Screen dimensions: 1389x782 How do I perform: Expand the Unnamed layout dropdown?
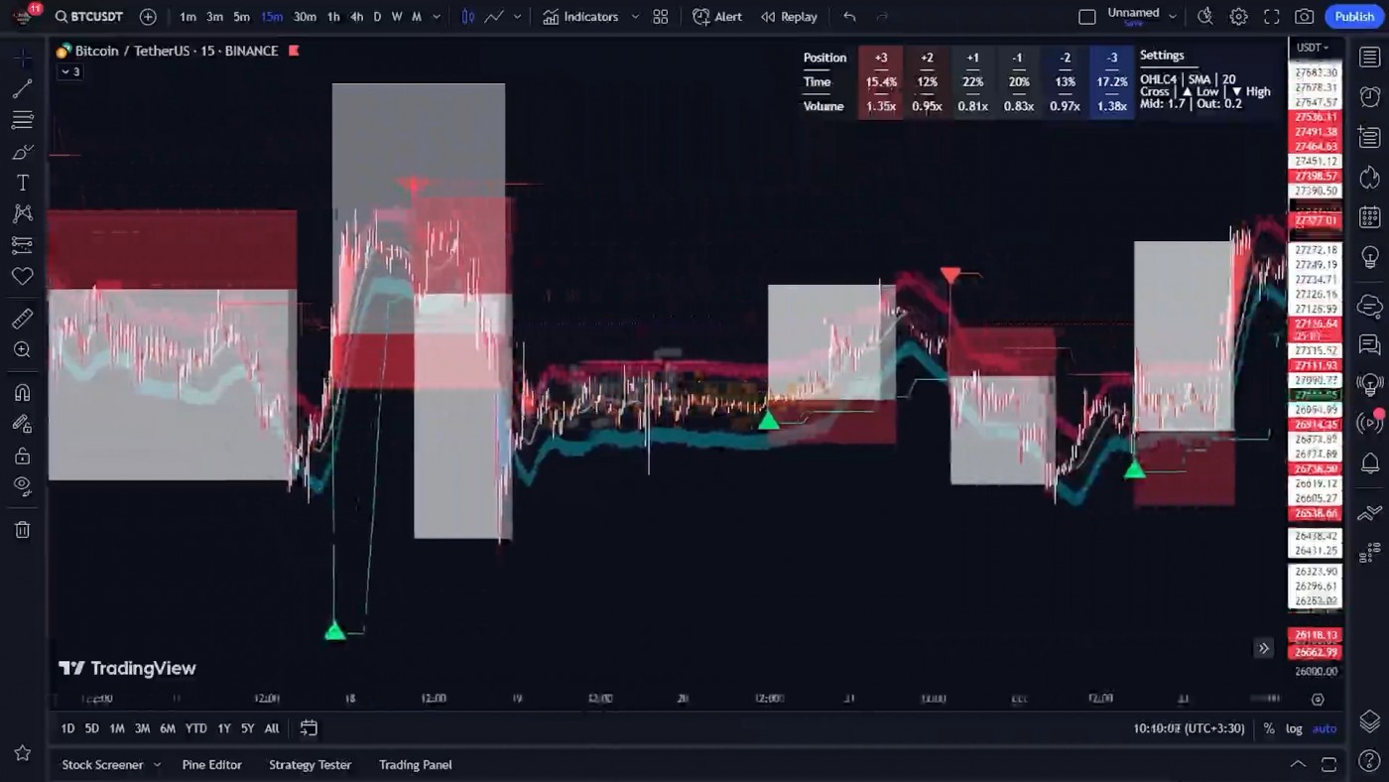tap(1172, 17)
